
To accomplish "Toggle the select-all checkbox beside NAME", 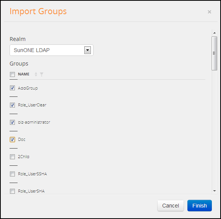I will pyautogui.click(x=12, y=74).
